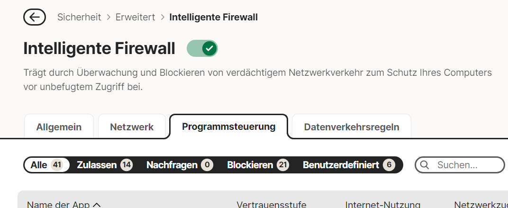Image resolution: width=508 pixels, height=208 pixels.
Task: Click Intelligente Firewall breadcrumb
Action: pyautogui.click(x=213, y=18)
